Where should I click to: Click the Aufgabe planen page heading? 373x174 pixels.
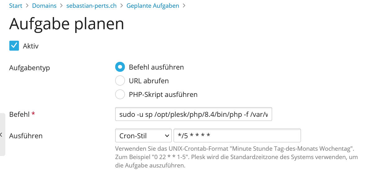(67, 24)
